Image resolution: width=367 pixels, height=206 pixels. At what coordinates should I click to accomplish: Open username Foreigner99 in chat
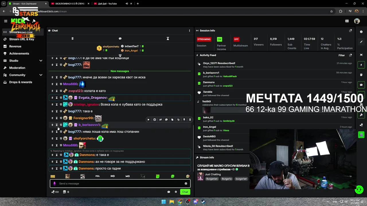[83, 118]
